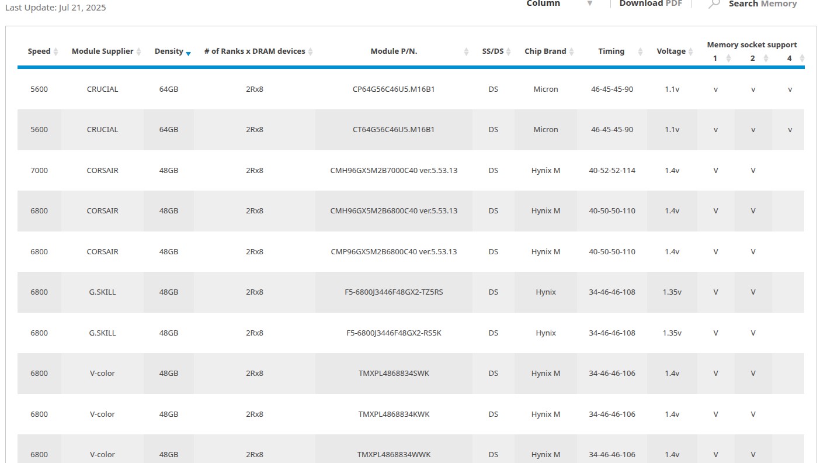Sort by memory socket support 2
Viewport: 827px width, 463px height.
(766, 58)
